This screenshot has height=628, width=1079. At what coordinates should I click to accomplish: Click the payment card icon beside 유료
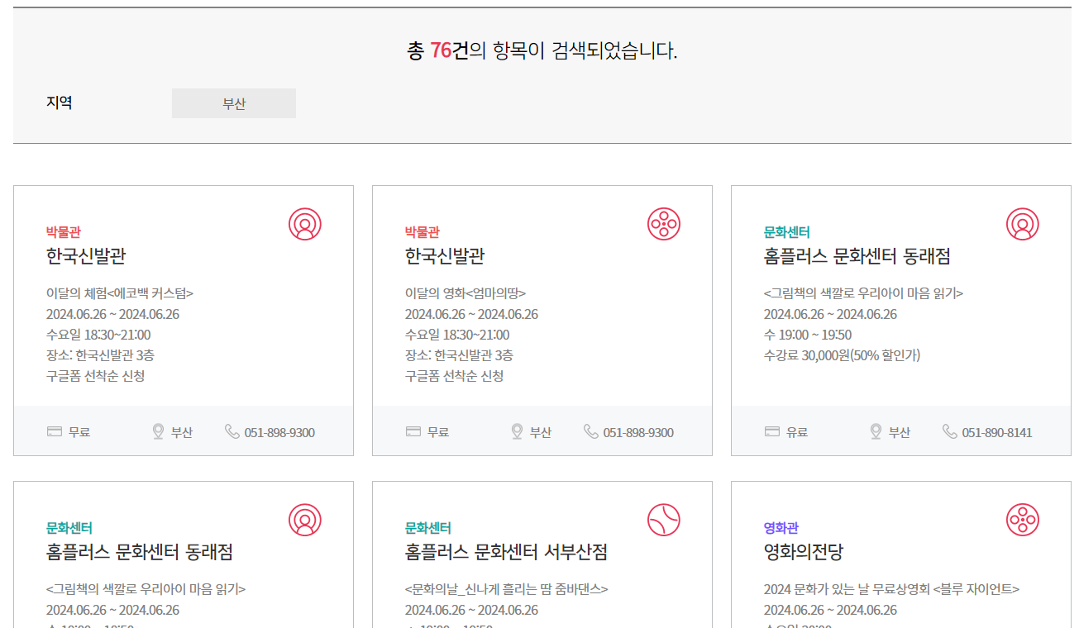[772, 431]
